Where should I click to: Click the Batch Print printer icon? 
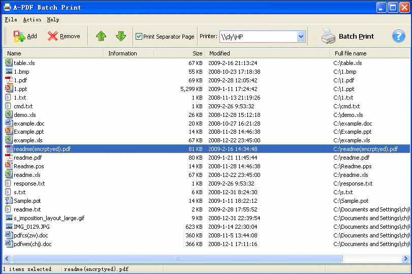click(328, 36)
